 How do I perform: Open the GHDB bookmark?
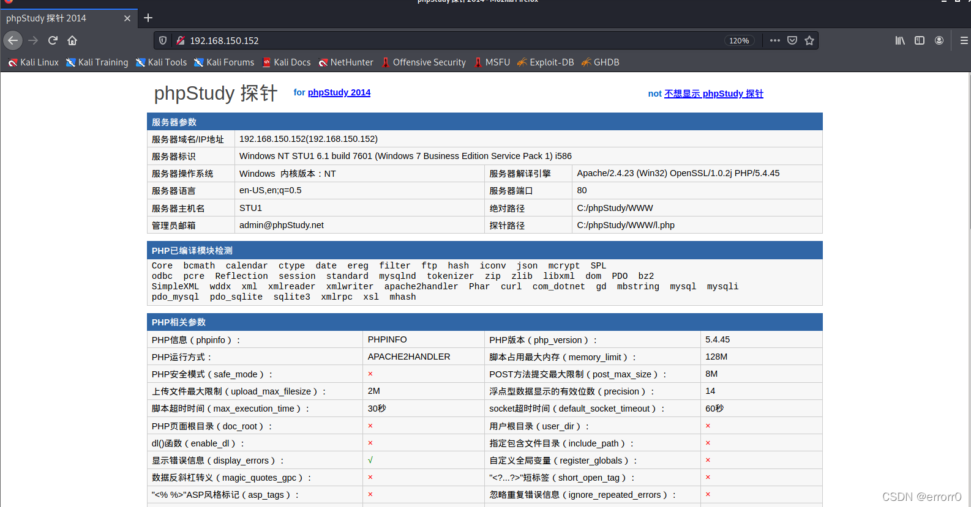point(600,62)
